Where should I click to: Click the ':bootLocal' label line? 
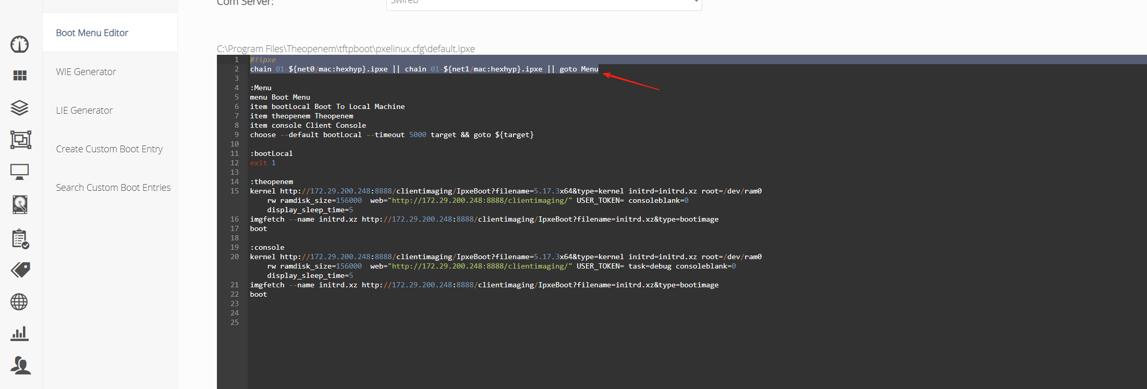271,153
